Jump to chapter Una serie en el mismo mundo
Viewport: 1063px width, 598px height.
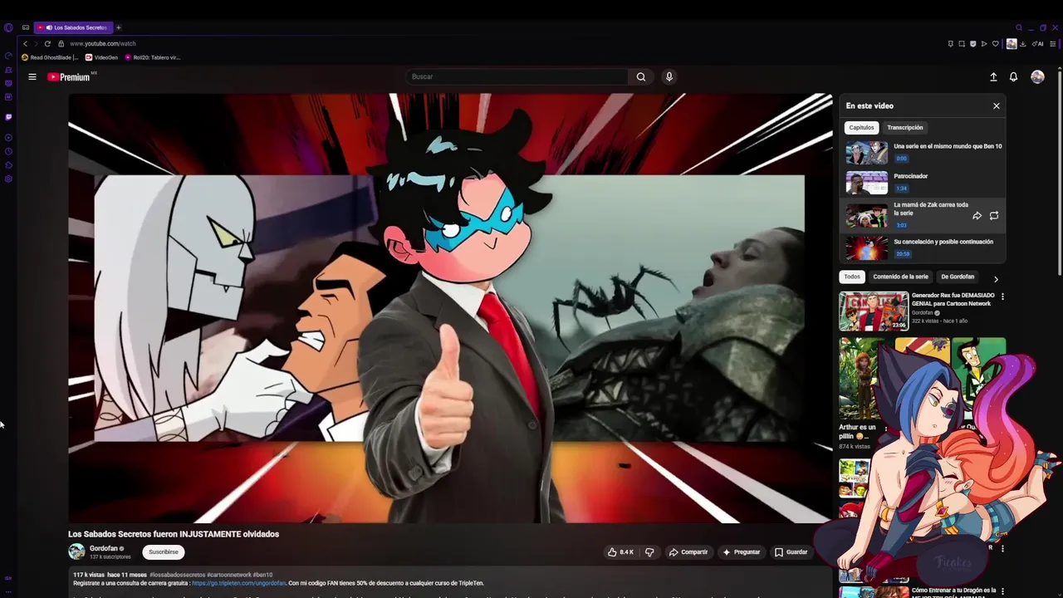923,152
